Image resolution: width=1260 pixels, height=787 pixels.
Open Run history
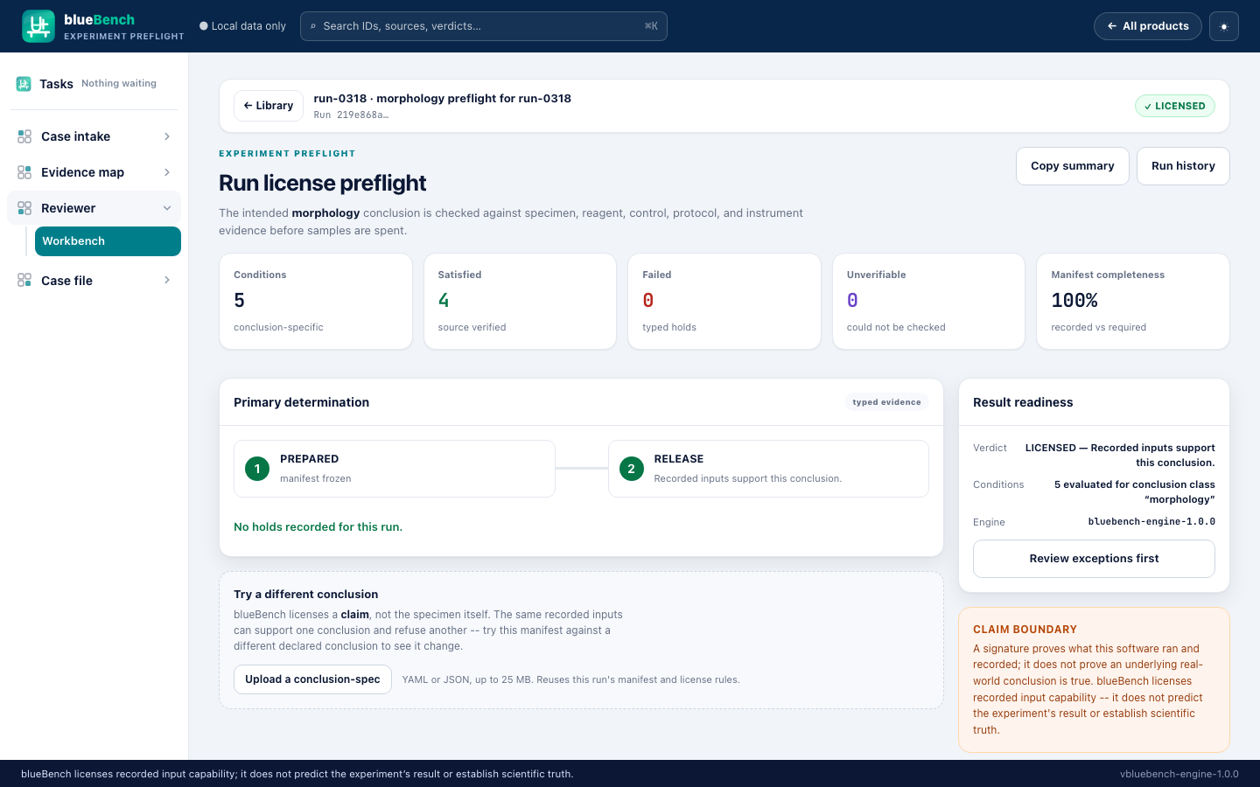pos(1183,166)
